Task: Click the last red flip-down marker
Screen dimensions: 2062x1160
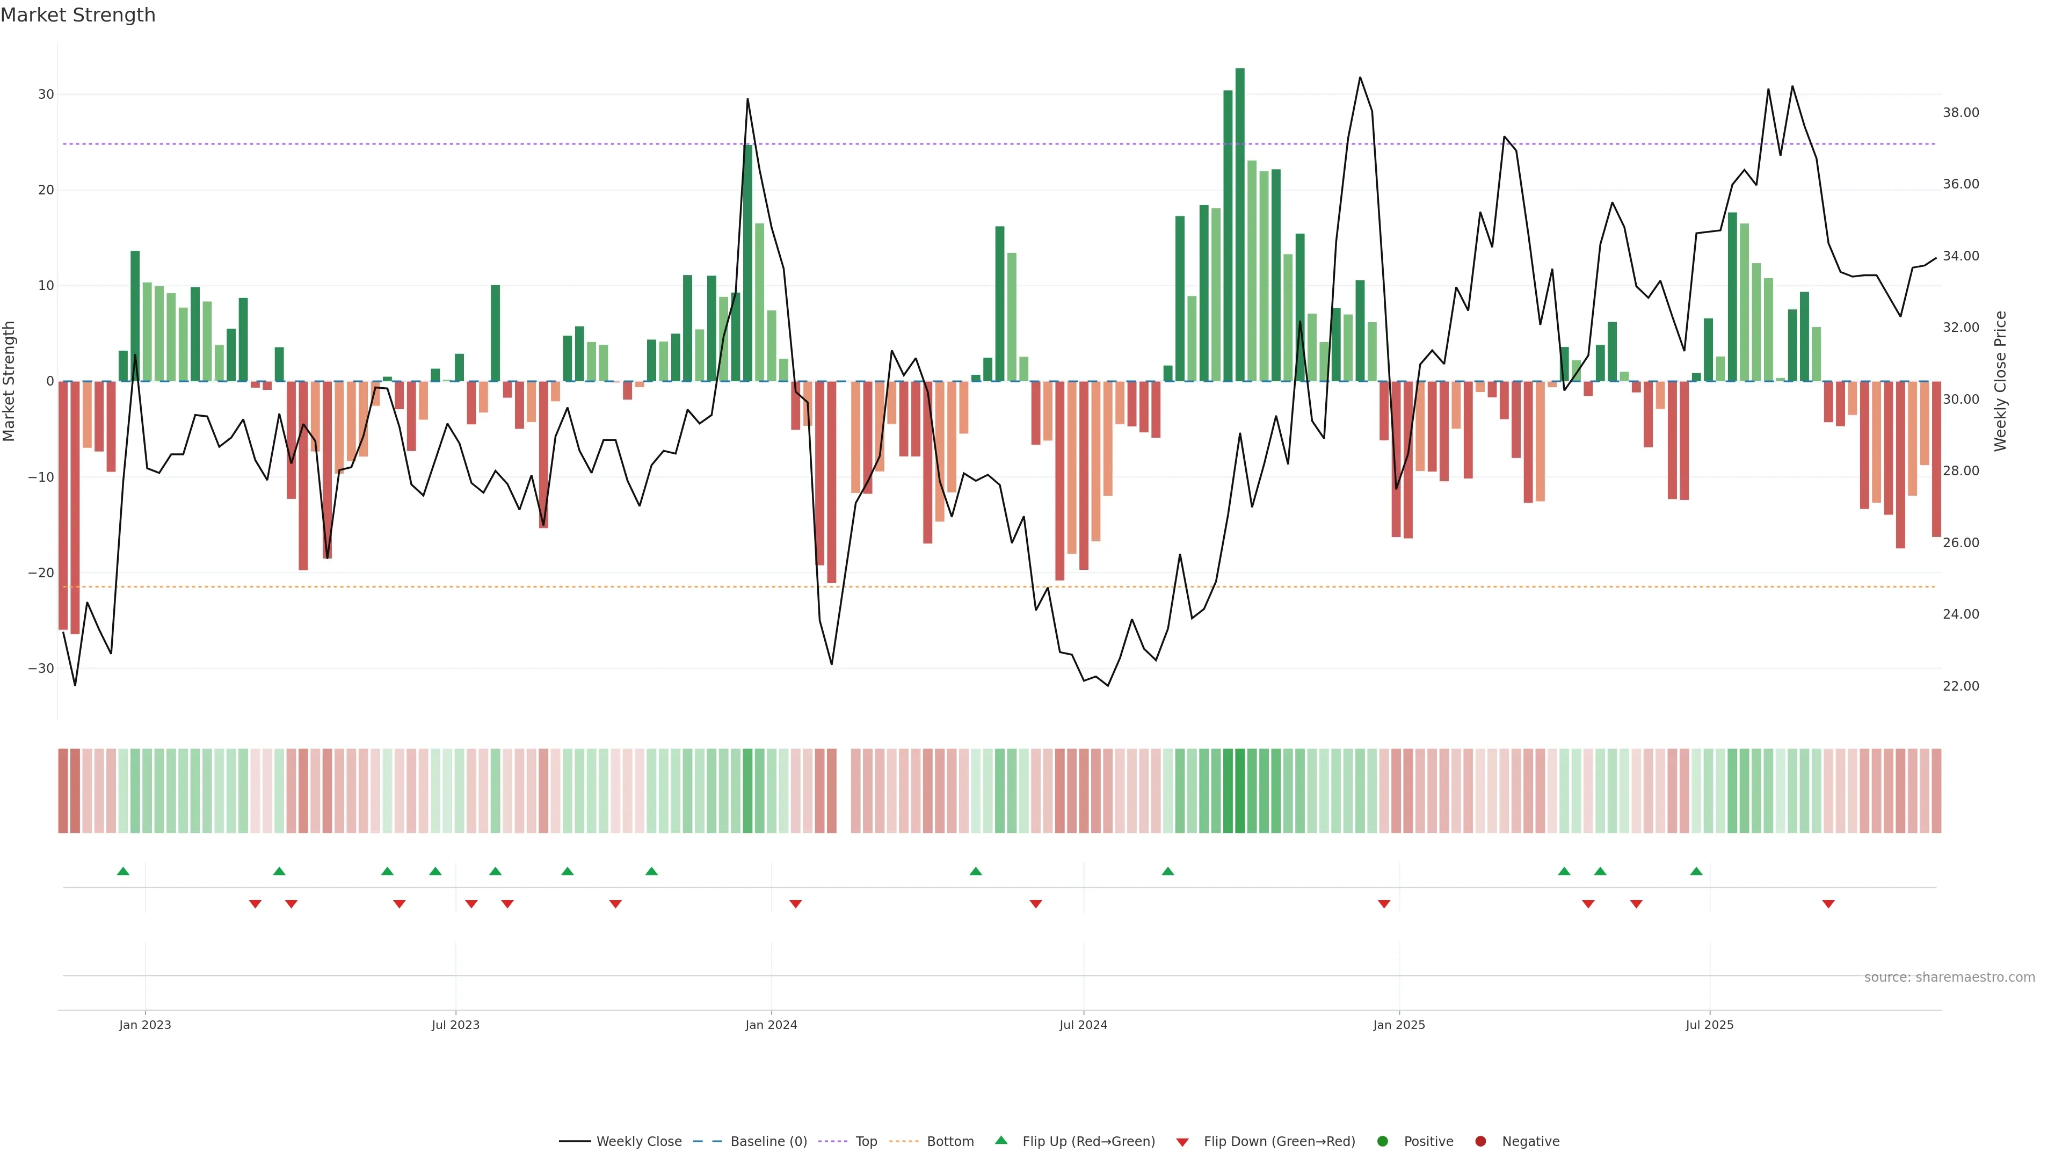Action: 1828,904
